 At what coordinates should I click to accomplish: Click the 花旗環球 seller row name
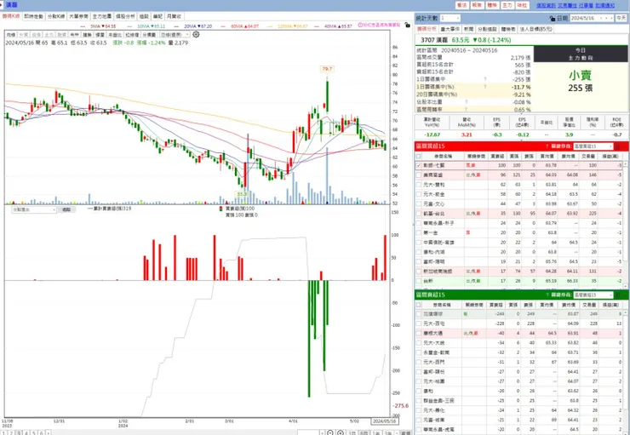click(432, 314)
